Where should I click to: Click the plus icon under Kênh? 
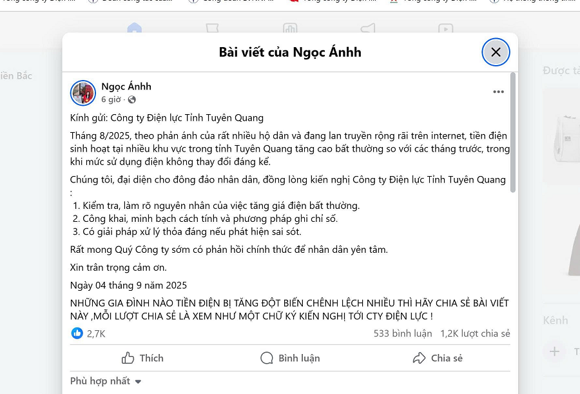click(x=554, y=351)
